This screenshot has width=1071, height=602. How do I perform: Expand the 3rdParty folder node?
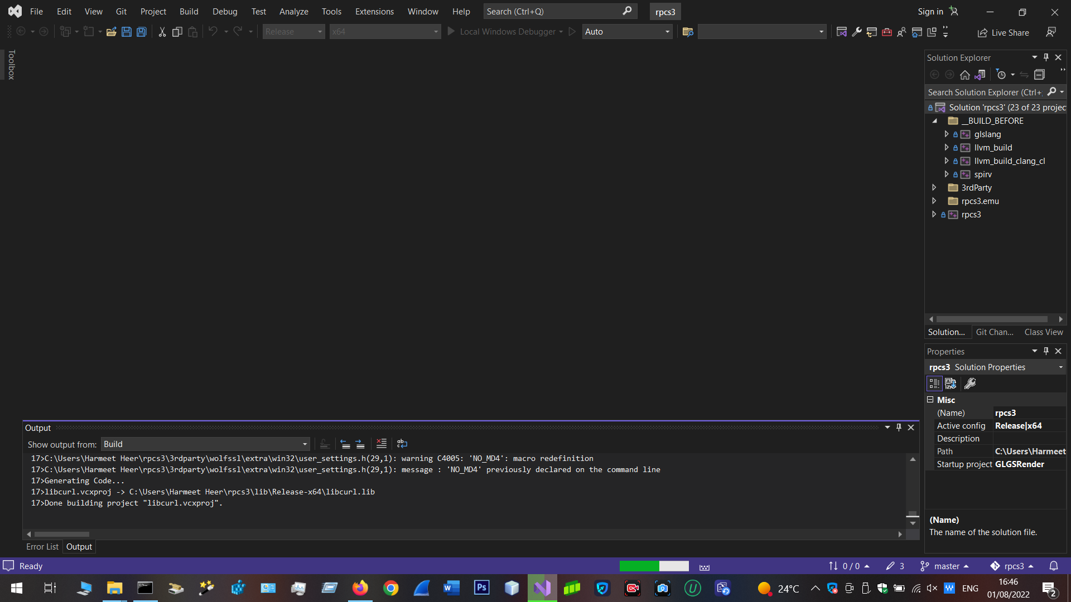[x=934, y=188]
